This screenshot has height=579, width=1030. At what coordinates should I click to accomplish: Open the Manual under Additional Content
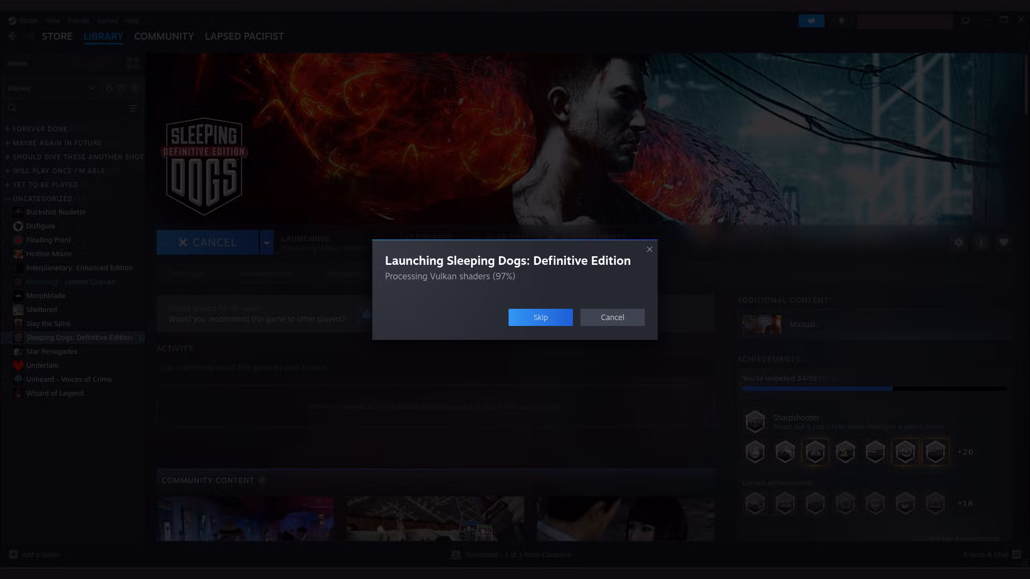[x=803, y=324]
